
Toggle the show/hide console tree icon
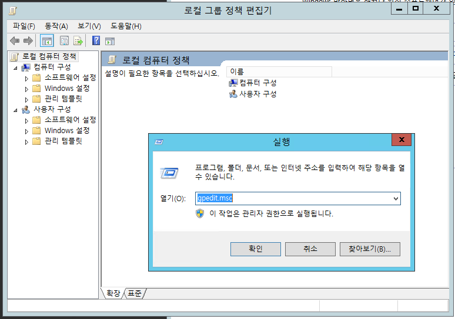tap(46, 41)
